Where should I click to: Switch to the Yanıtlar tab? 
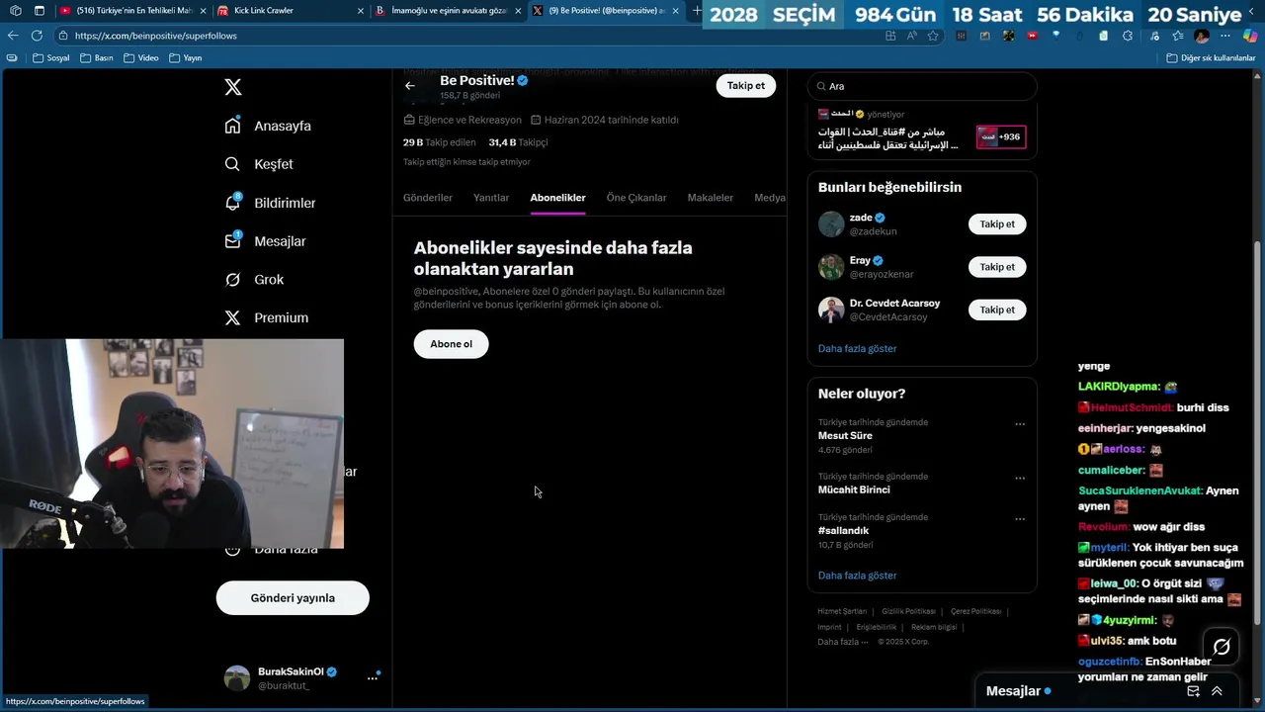(491, 198)
